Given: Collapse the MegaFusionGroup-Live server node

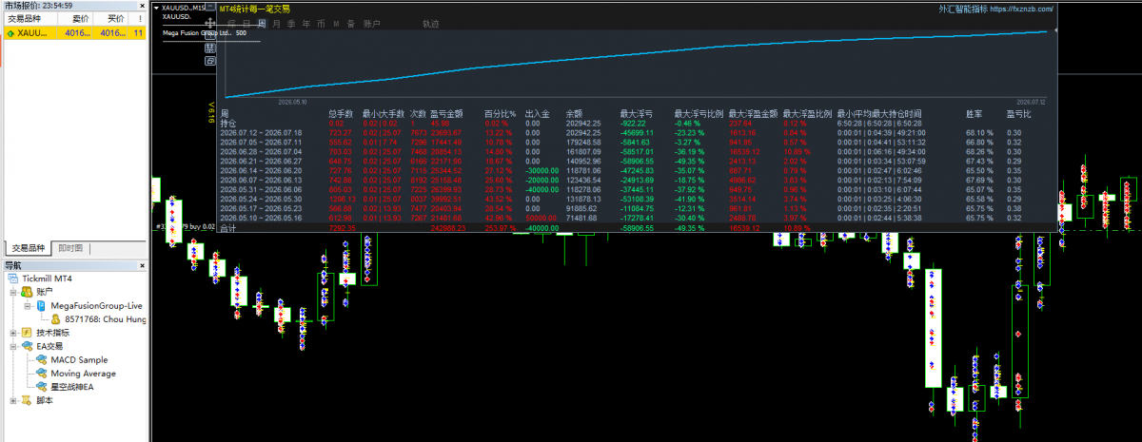Looking at the screenshot, I should click(x=27, y=306).
